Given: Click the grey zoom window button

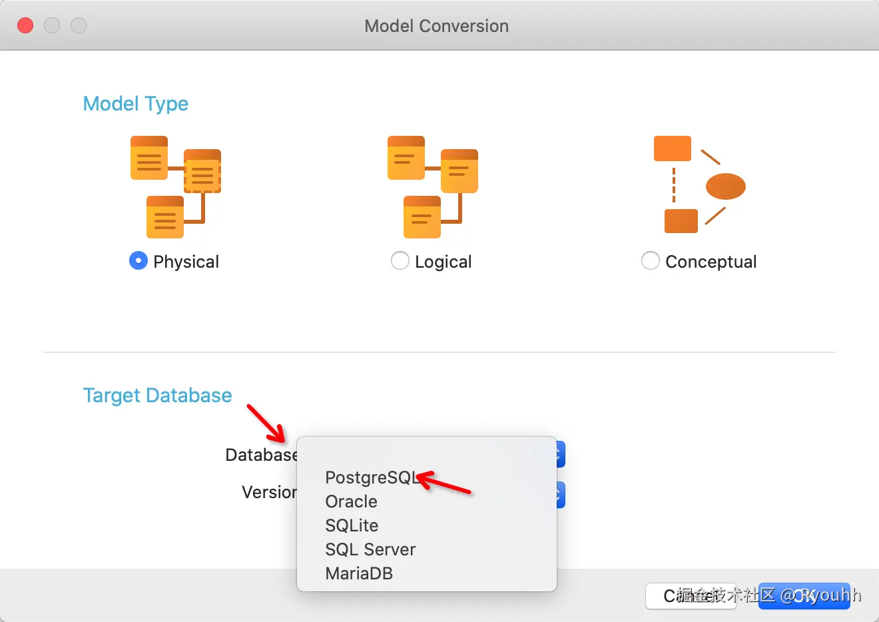Looking at the screenshot, I should pos(79,25).
